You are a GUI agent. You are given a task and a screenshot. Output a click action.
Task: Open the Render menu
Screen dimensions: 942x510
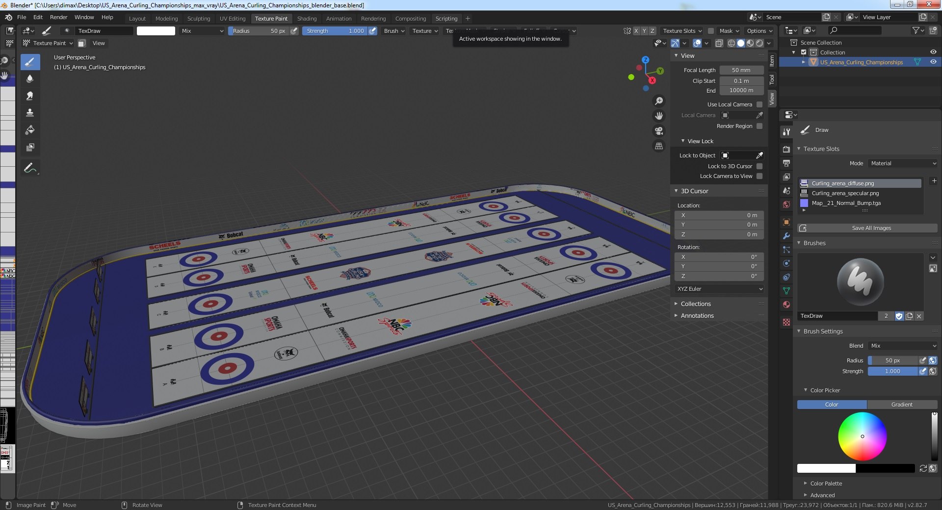point(58,17)
